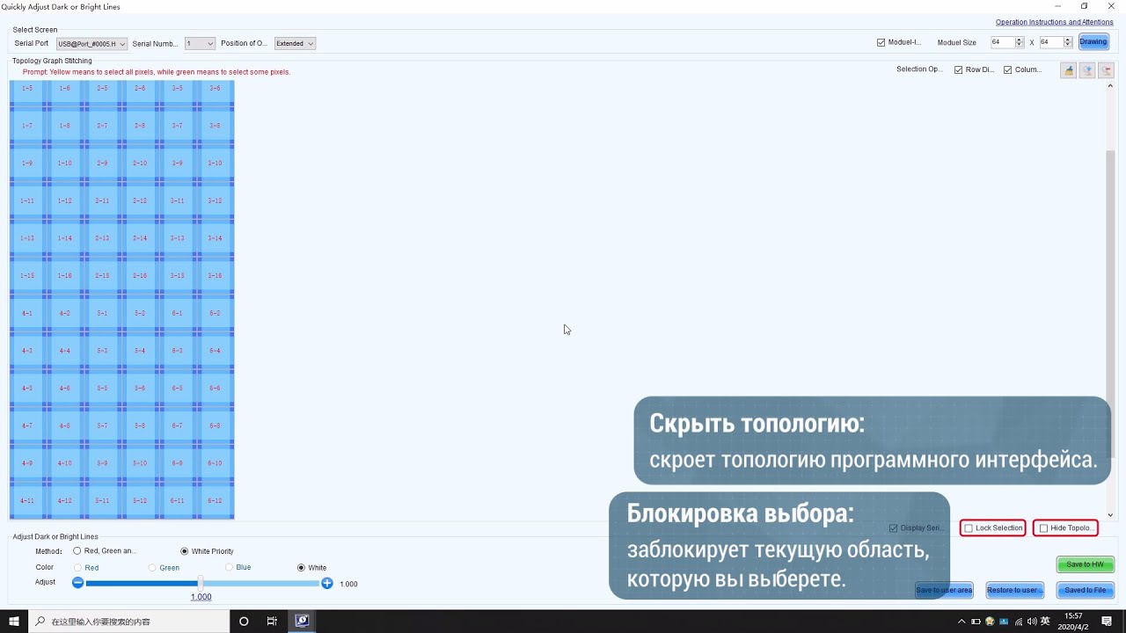Screen dimensions: 1126x633
Task: Click the zoom-in magnifier with plus
Action: [1087, 70]
